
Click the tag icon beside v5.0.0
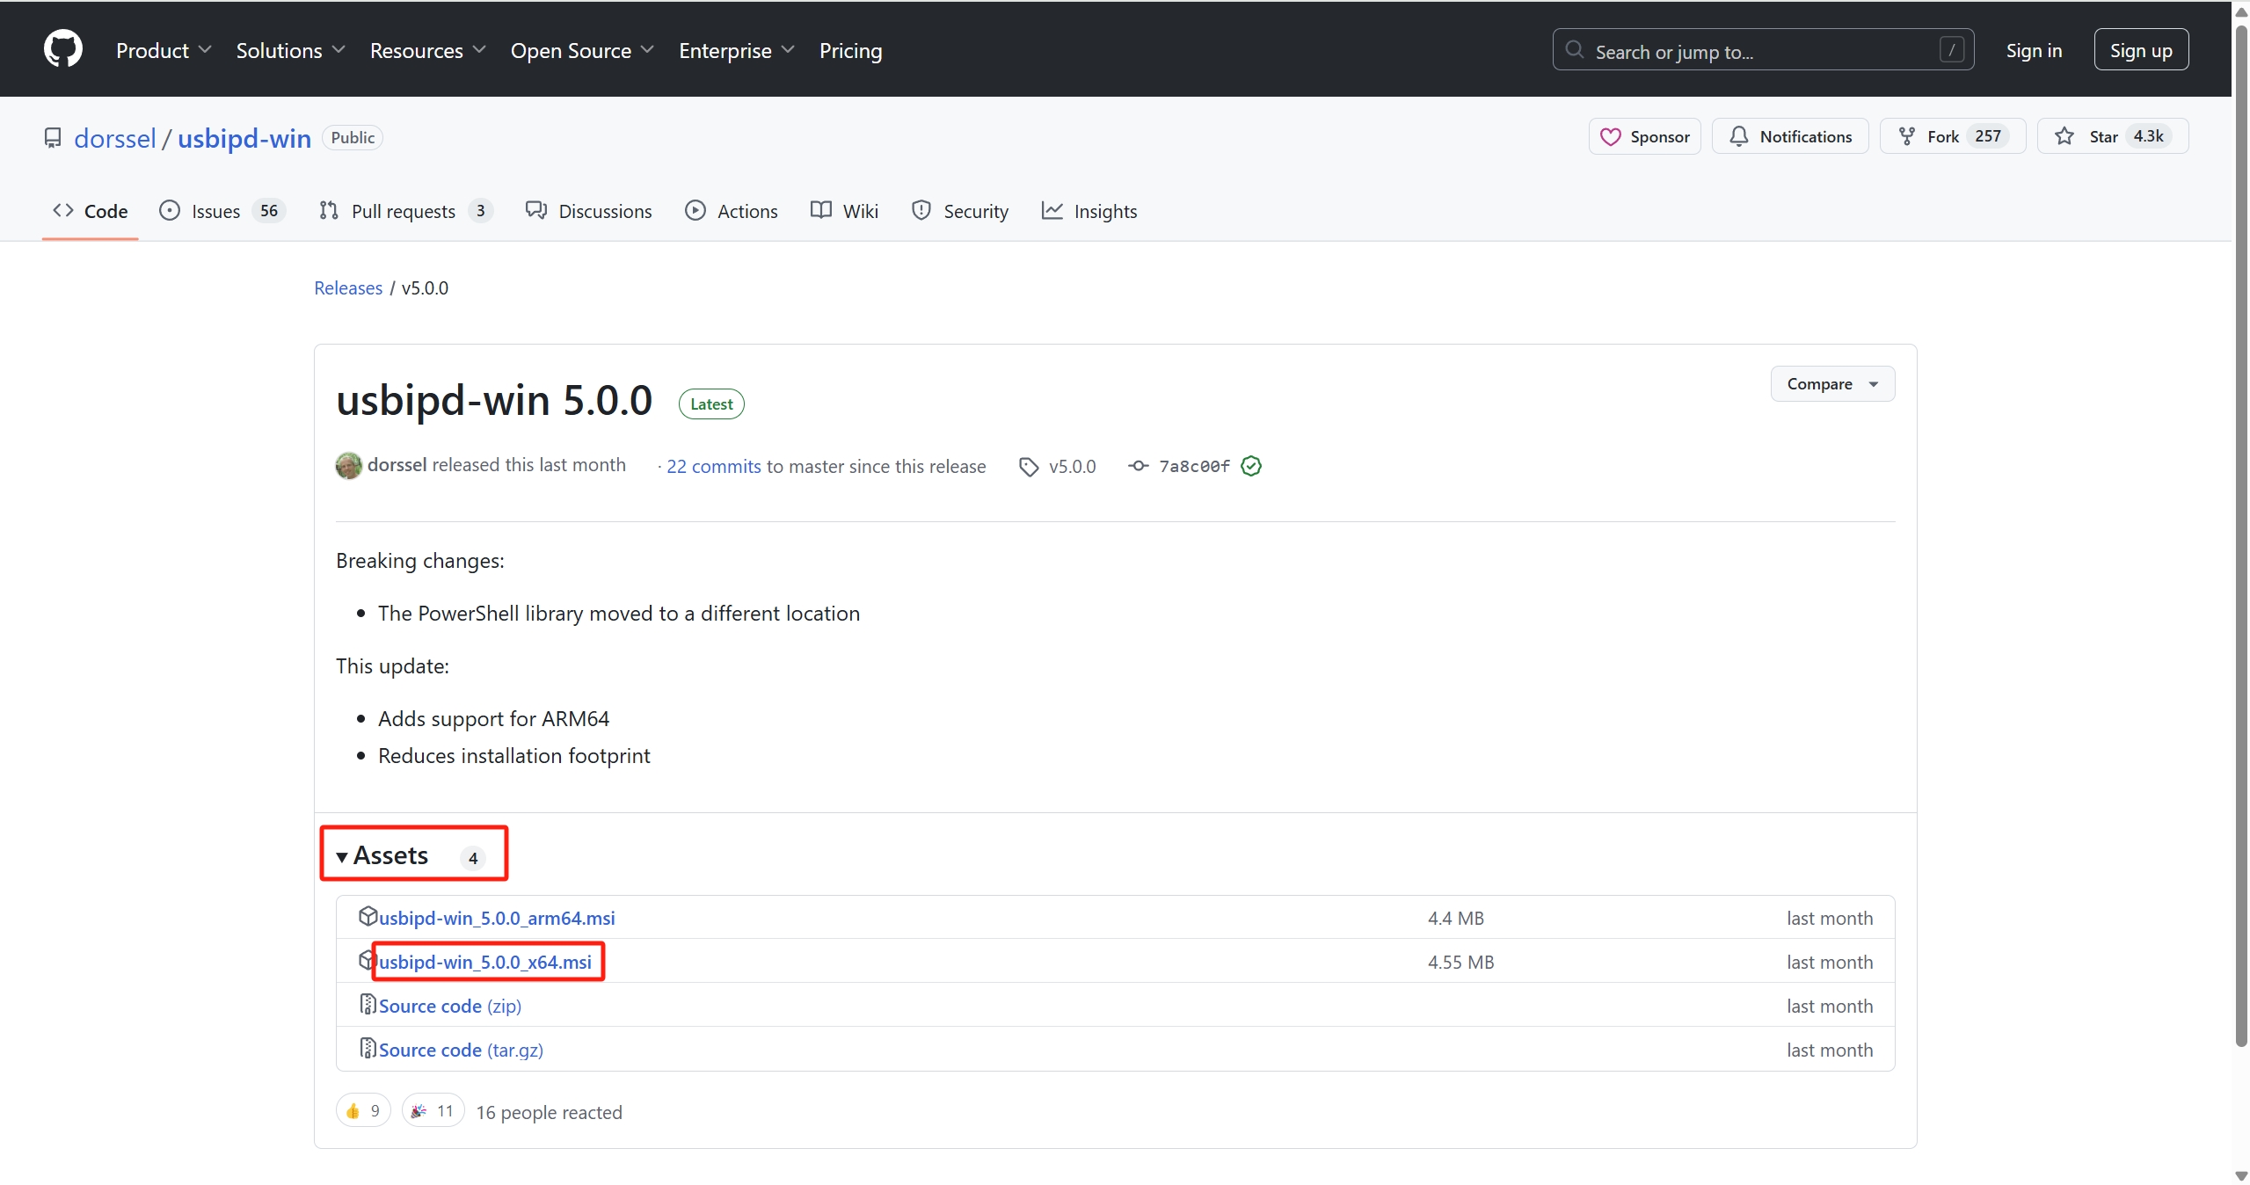coord(1028,467)
